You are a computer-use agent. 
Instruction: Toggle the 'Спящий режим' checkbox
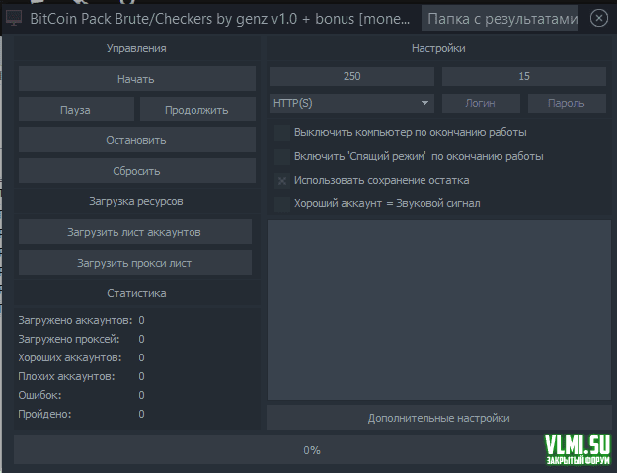point(283,156)
